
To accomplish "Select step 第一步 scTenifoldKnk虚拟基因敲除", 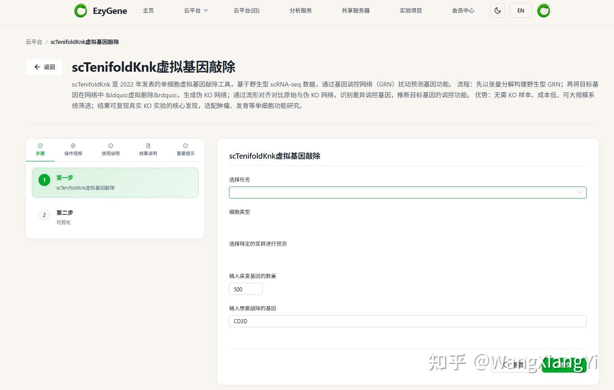I will [115, 182].
